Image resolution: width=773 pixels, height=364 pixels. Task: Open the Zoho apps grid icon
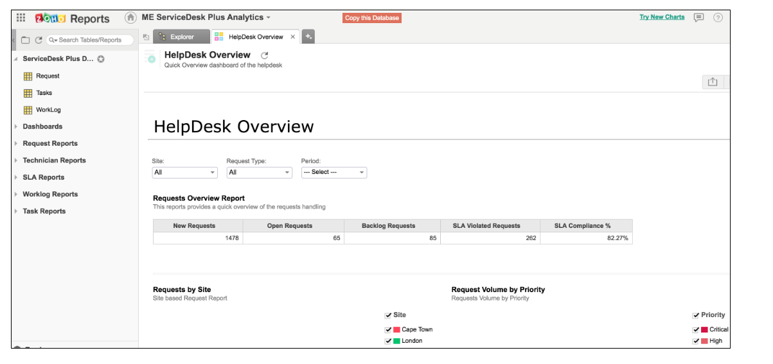pos(21,18)
